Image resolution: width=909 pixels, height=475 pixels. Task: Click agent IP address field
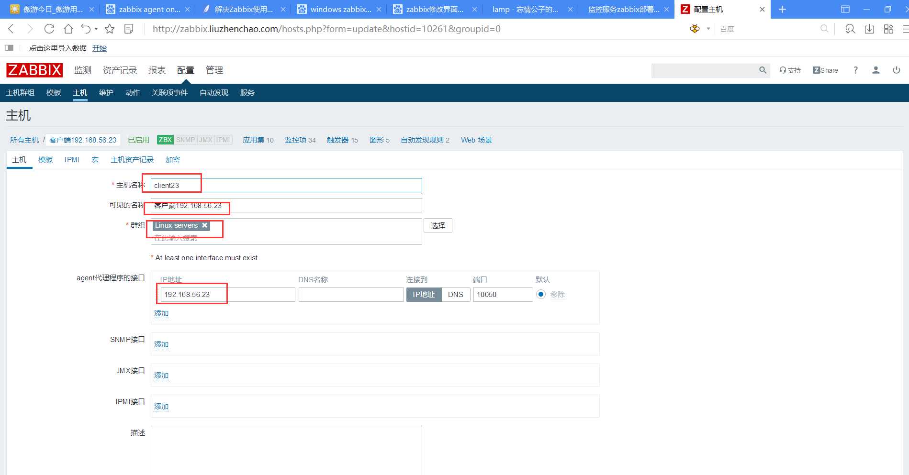click(x=228, y=295)
